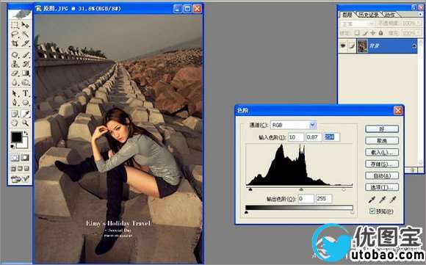Image resolution: width=426 pixels, height=265 pixels.
Task: Select the Healing Brush tool
Action: coord(15,55)
